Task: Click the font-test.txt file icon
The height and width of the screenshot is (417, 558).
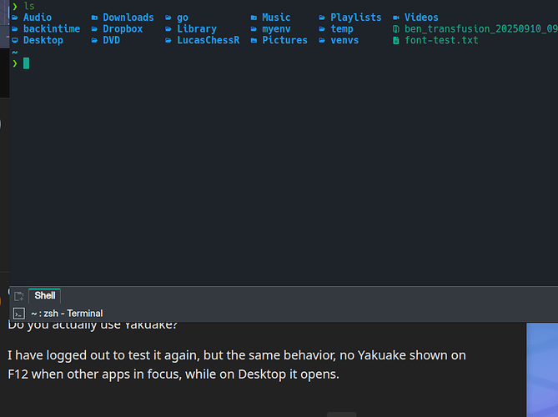Action: tap(395, 40)
